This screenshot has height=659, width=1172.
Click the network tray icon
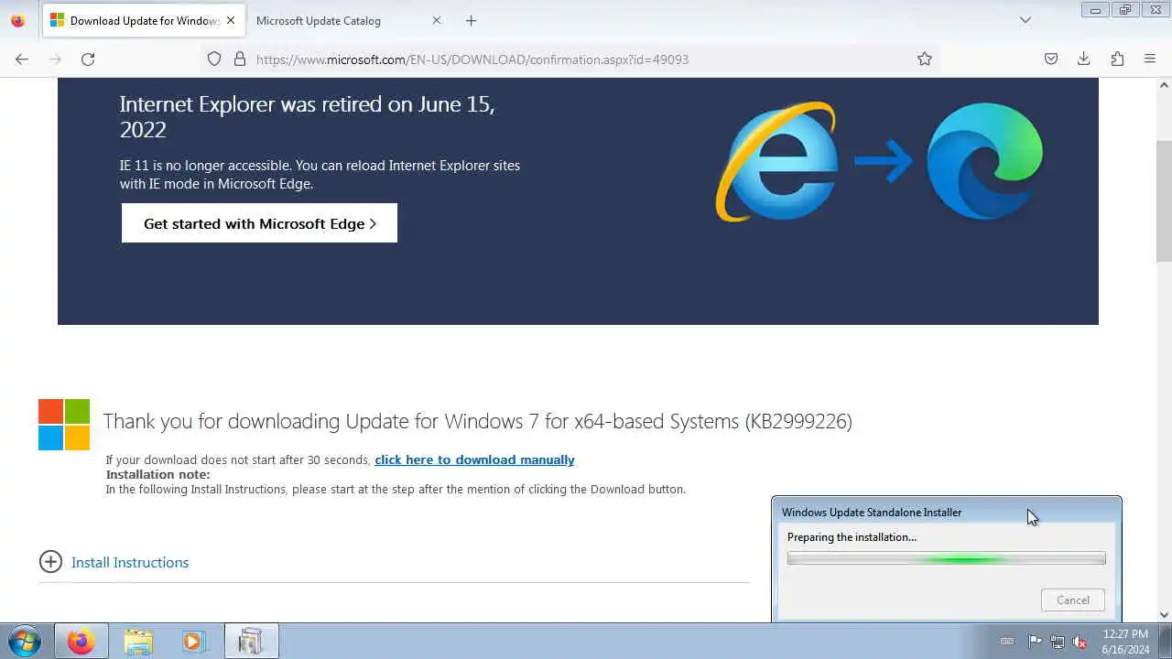click(1058, 642)
